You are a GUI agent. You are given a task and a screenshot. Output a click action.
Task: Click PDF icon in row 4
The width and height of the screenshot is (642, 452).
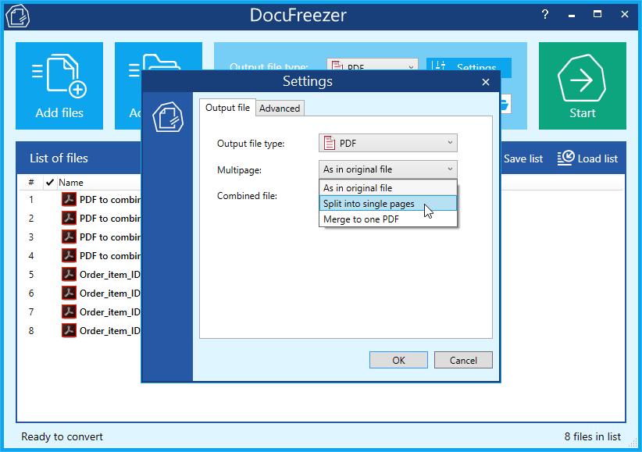[69, 256]
